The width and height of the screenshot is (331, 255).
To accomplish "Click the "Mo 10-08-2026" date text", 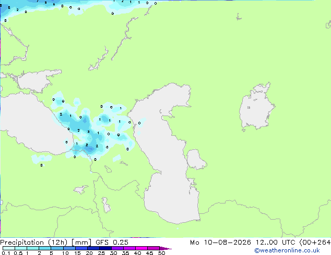I will pos(221,243).
